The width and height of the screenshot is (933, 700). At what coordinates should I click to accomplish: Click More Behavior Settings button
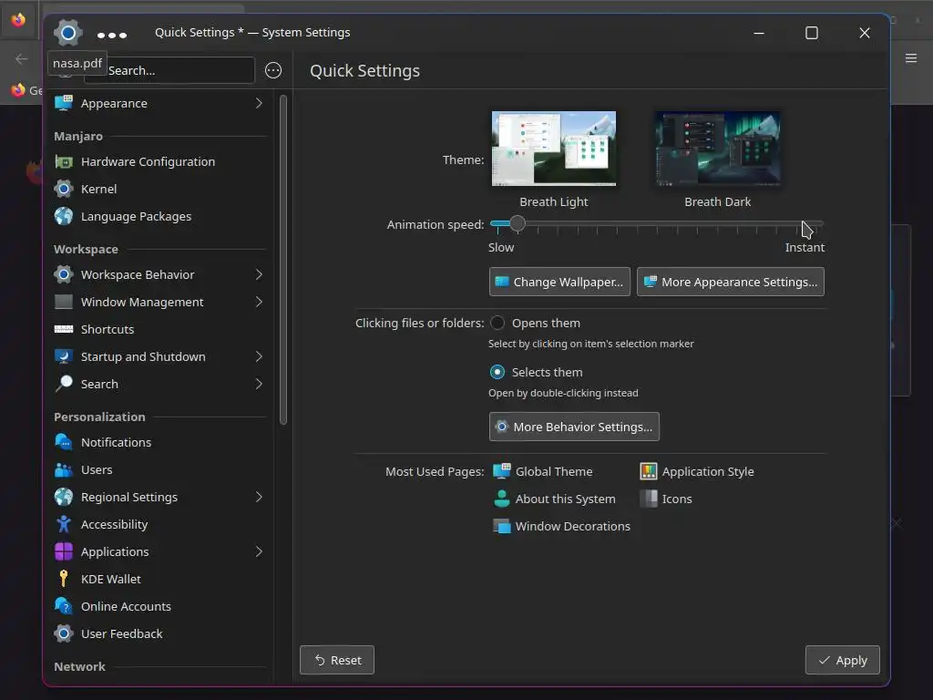click(x=574, y=427)
